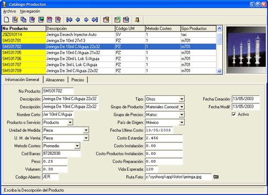Click the Código UM column header
The height and width of the screenshot is (195, 268).
(130, 28)
